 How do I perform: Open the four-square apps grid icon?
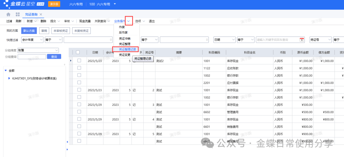point(18,15)
